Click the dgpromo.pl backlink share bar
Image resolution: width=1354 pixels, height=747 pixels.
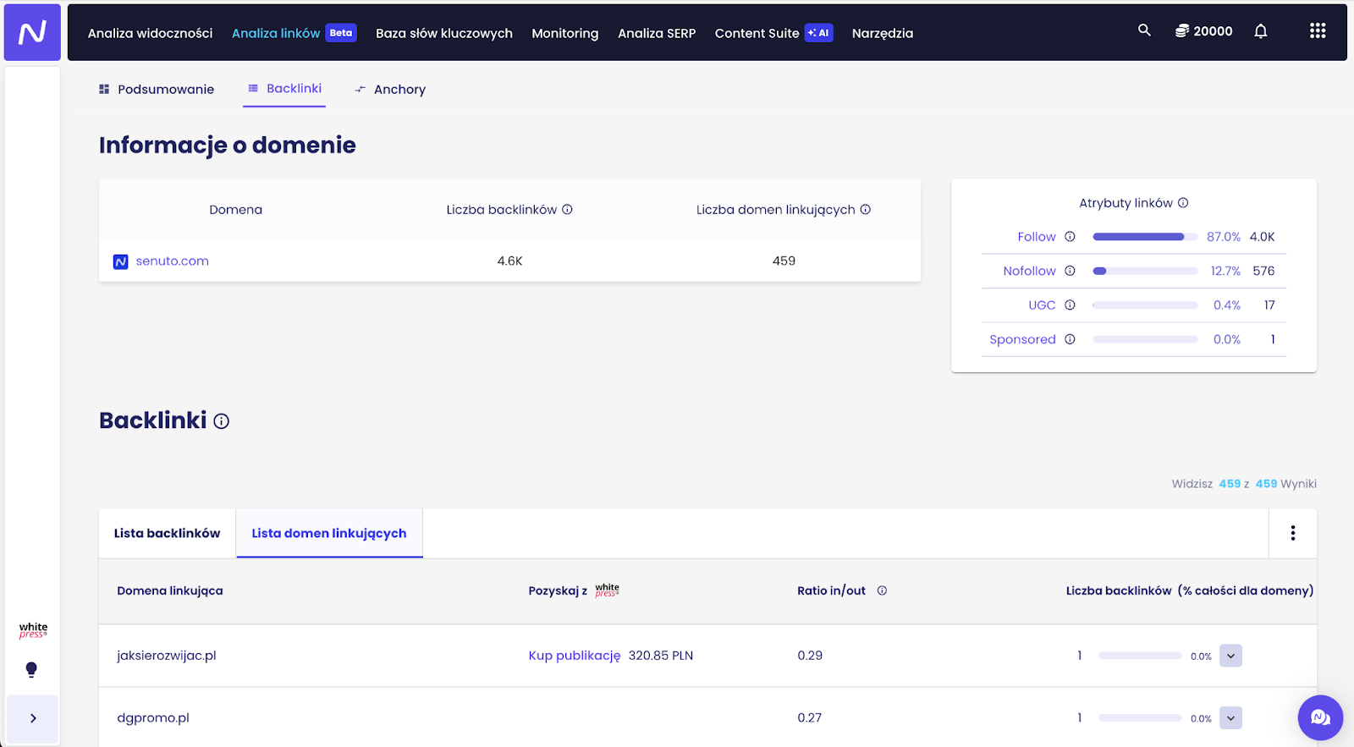1140,718
